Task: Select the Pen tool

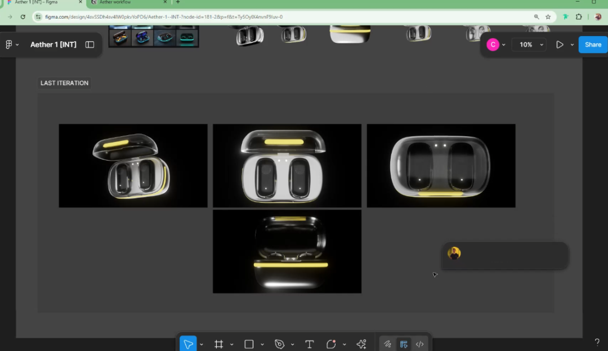Action: pos(279,344)
